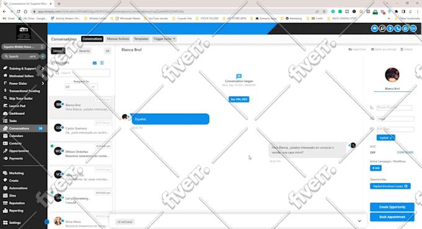The height and width of the screenshot is (229, 422).
Task: Click the Phone Number field
Action: pyautogui.click(x=394, y=107)
